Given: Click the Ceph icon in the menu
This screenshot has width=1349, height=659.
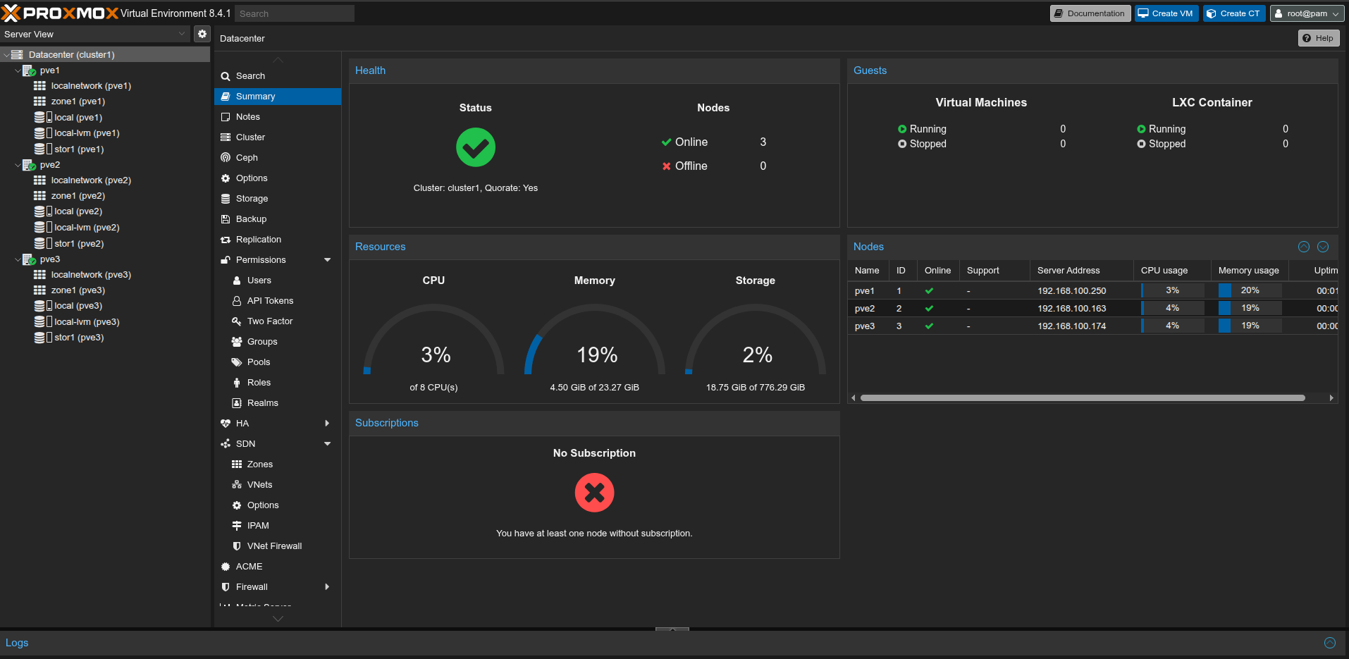Looking at the screenshot, I should (226, 158).
